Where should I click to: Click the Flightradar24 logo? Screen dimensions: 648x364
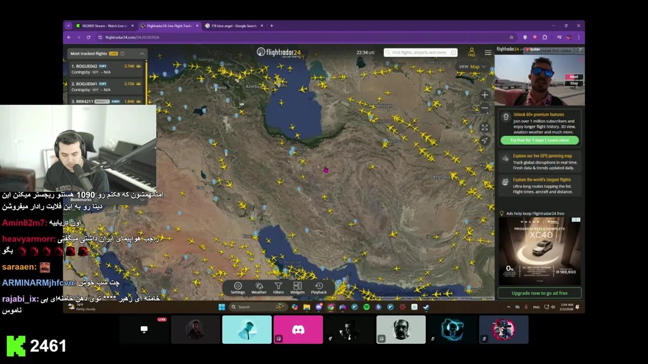coord(278,52)
